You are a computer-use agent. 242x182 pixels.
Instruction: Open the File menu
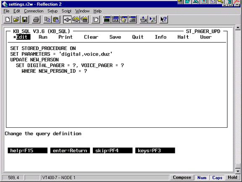tap(6, 11)
